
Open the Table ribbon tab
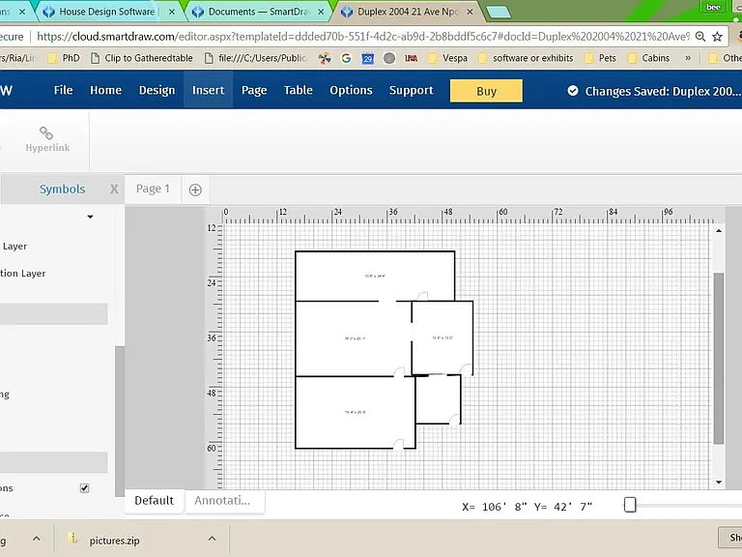tap(299, 90)
